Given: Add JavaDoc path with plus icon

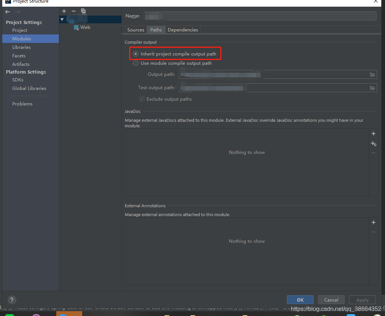Looking at the screenshot, I should pyautogui.click(x=374, y=134).
